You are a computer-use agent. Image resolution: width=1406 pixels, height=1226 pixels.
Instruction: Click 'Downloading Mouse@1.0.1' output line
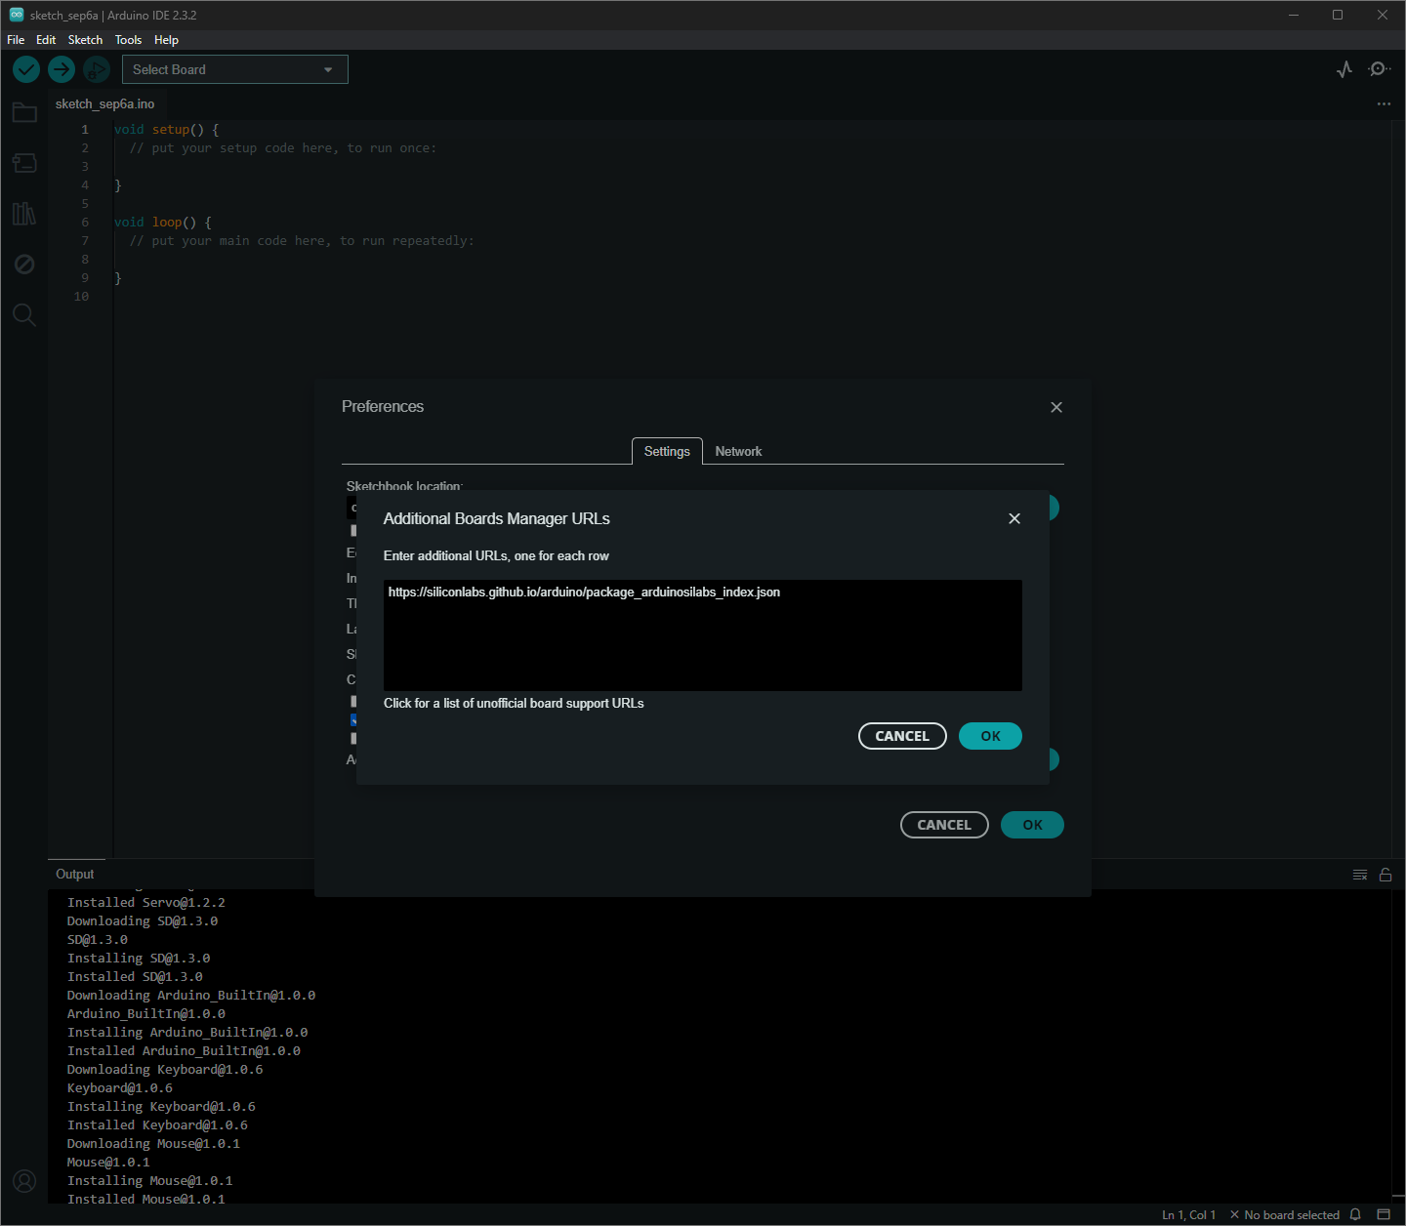coord(153,1144)
